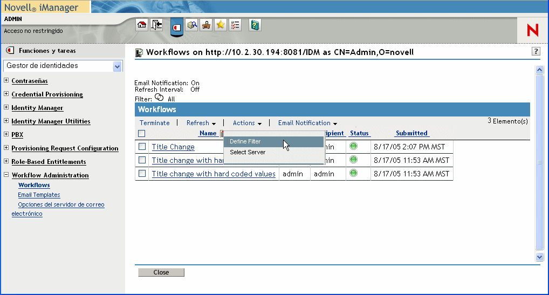This screenshot has height=295, width=549.
Task: Open the Actions menu
Action: point(247,123)
